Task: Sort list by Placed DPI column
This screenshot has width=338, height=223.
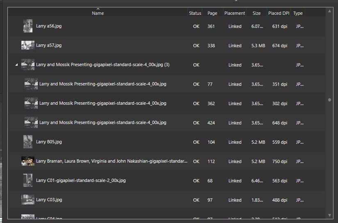Action: click(x=279, y=13)
